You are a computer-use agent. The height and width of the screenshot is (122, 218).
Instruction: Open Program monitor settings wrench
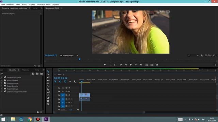point(202,56)
